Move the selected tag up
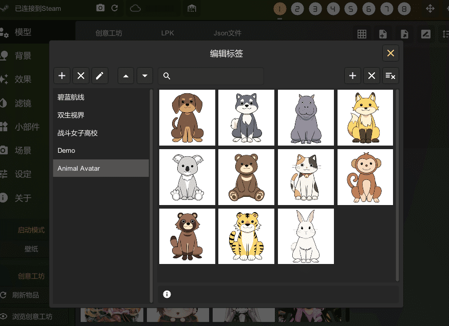The height and width of the screenshot is (326, 449). [126, 76]
